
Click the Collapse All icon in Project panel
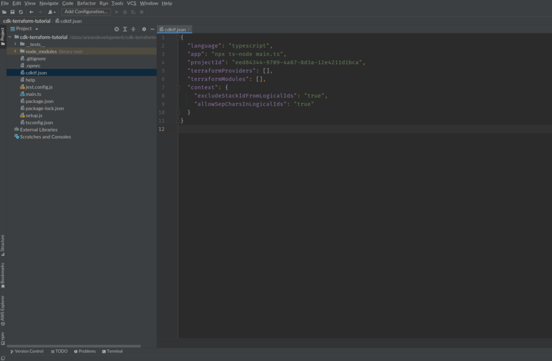tap(133, 29)
